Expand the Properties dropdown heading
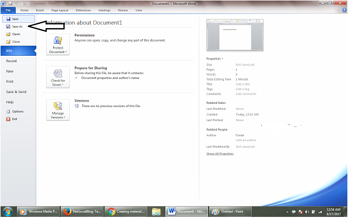This screenshot has height=218, width=349. tap(215, 58)
